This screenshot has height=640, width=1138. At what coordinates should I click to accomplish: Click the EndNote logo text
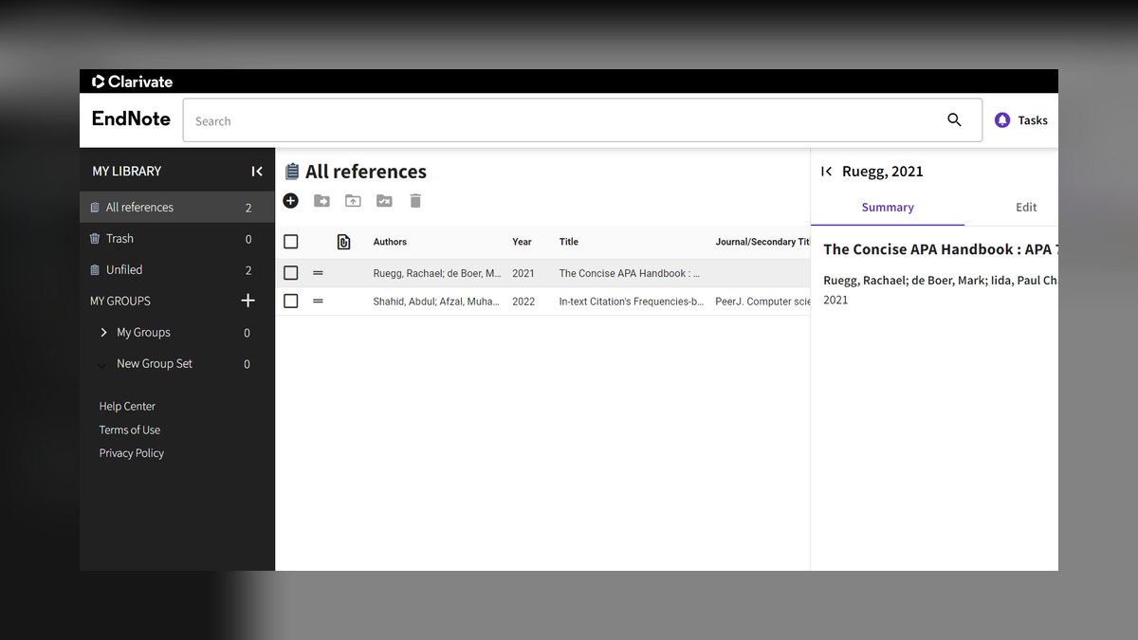coord(131,119)
